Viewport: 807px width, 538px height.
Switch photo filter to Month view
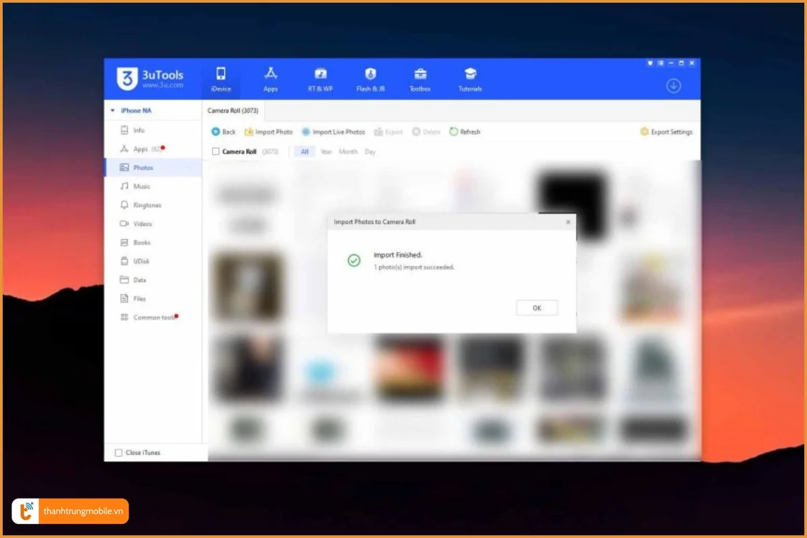click(348, 152)
